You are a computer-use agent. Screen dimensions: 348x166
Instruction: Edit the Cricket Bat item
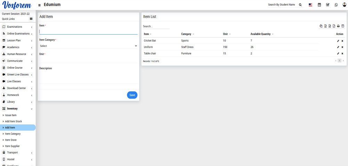[x=338, y=41]
